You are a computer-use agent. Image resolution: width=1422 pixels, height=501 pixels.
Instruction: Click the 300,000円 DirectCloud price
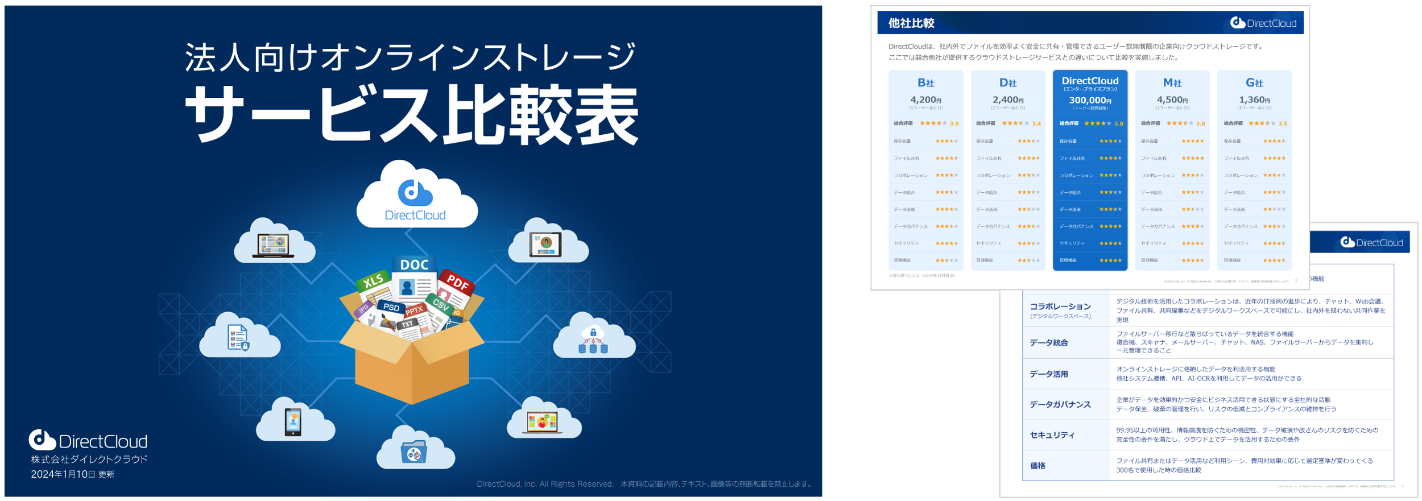click(1090, 100)
